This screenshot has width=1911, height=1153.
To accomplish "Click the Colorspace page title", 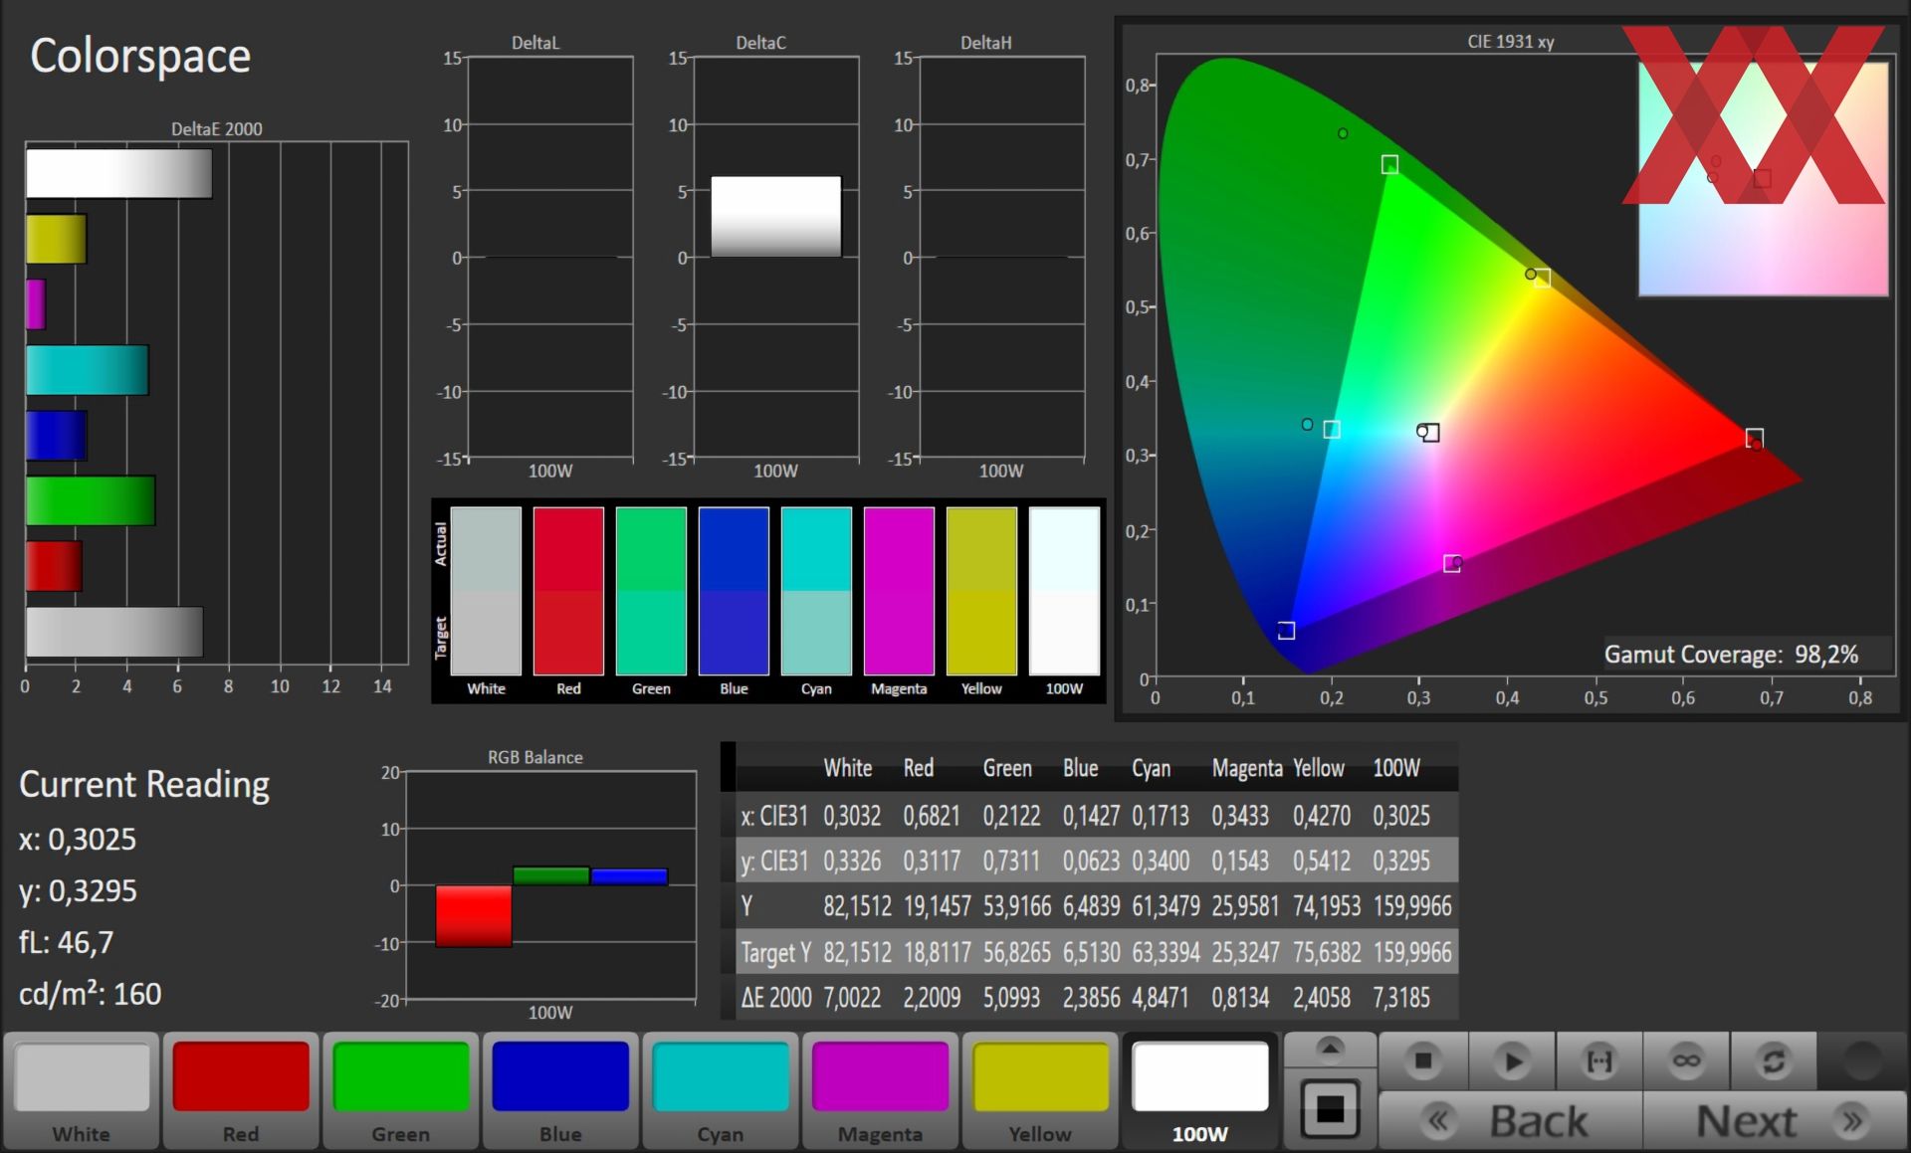I will 140,56.
